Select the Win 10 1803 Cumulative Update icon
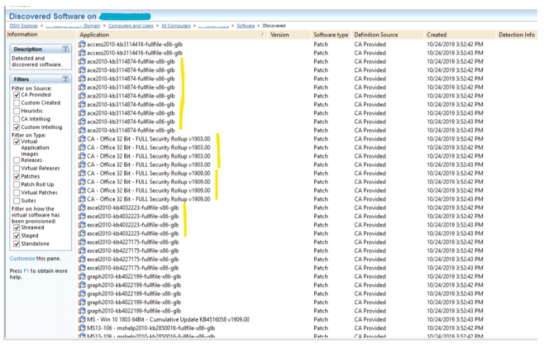 pyautogui.click(x=83, y=320)
